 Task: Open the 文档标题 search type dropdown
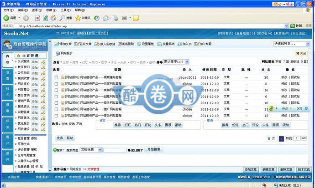[x=91, y=150]
